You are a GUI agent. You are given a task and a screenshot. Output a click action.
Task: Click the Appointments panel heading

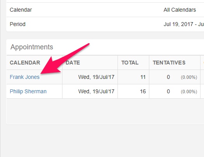[x=32, y=47]
